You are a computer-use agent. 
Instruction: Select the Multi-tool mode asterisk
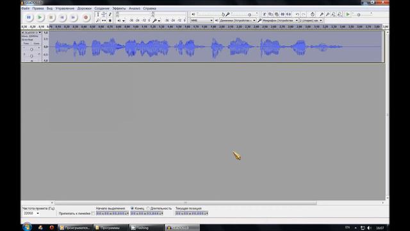pos(110,21)
